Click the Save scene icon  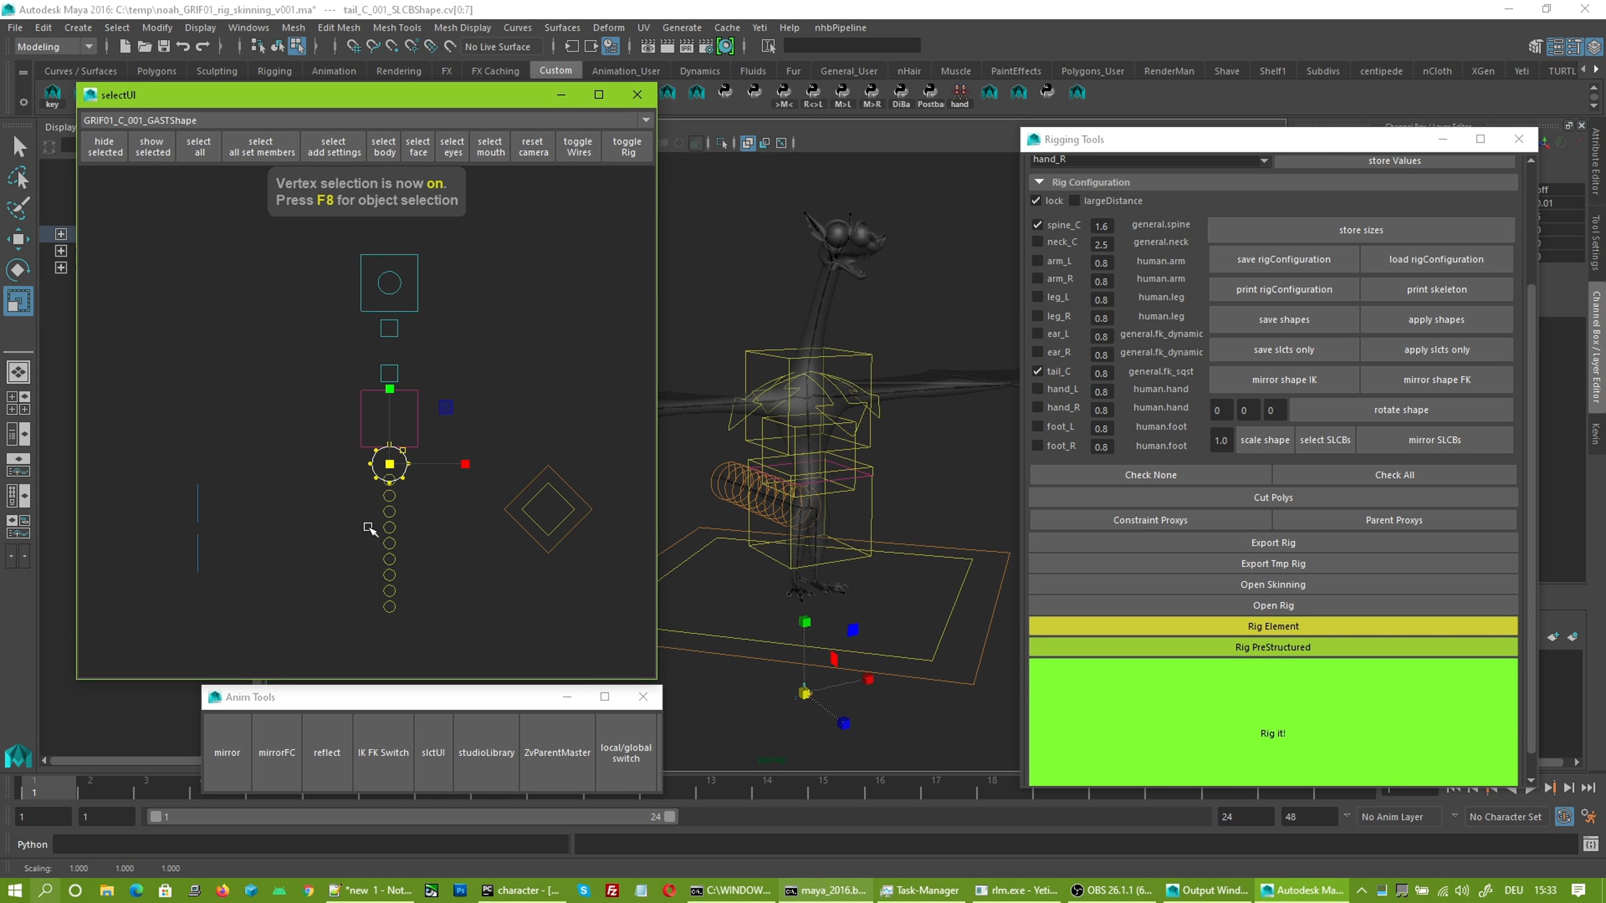[163, 46]
